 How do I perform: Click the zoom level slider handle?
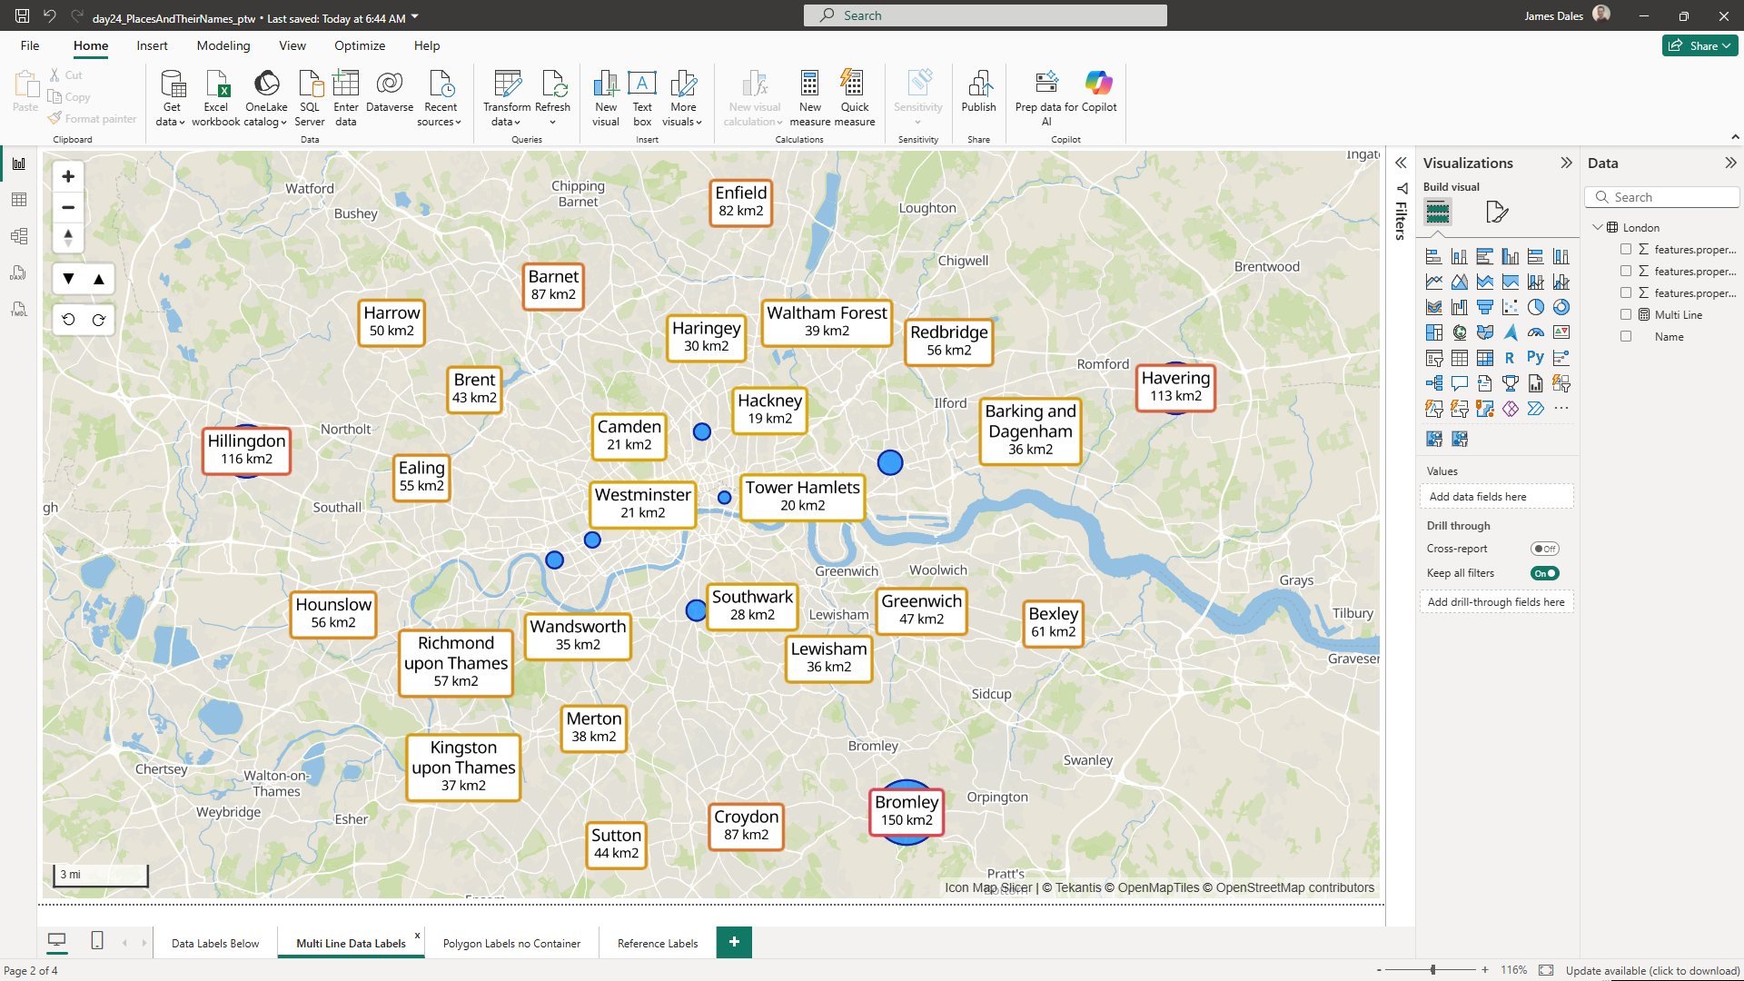point(1433,970)
